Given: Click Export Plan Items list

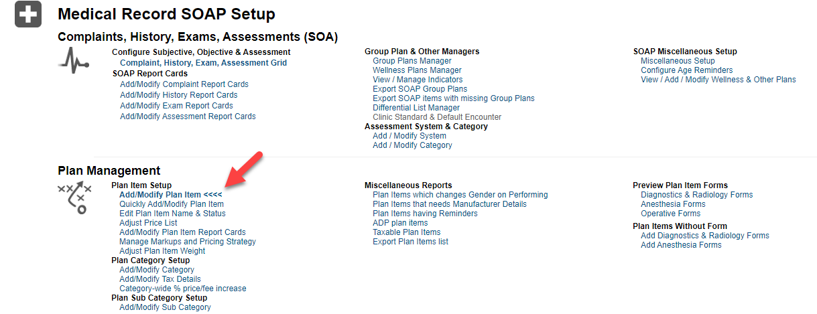Looking at the screenshot, I should pos(410,242).
